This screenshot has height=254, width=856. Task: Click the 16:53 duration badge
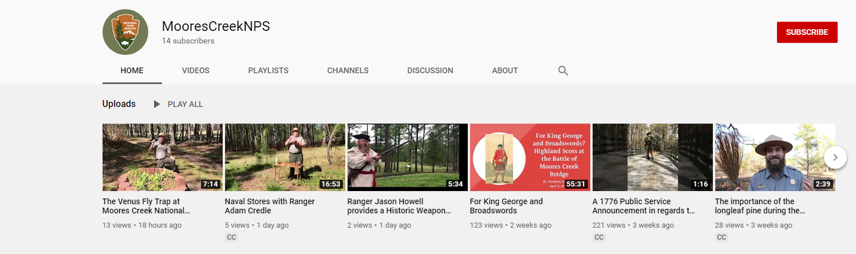(x=331, y=184)
